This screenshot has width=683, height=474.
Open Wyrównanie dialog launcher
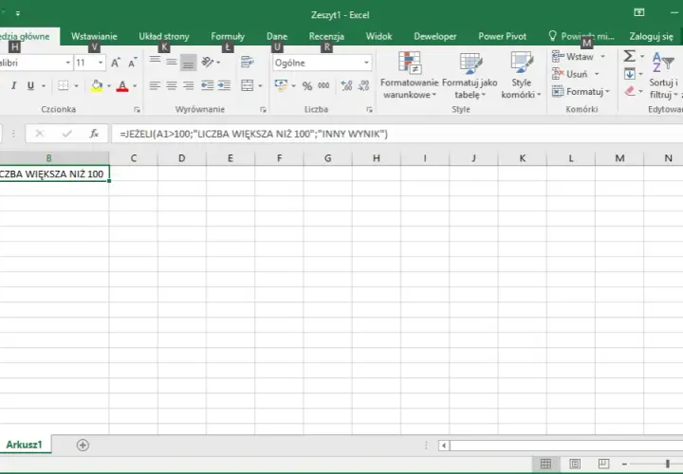263,110
